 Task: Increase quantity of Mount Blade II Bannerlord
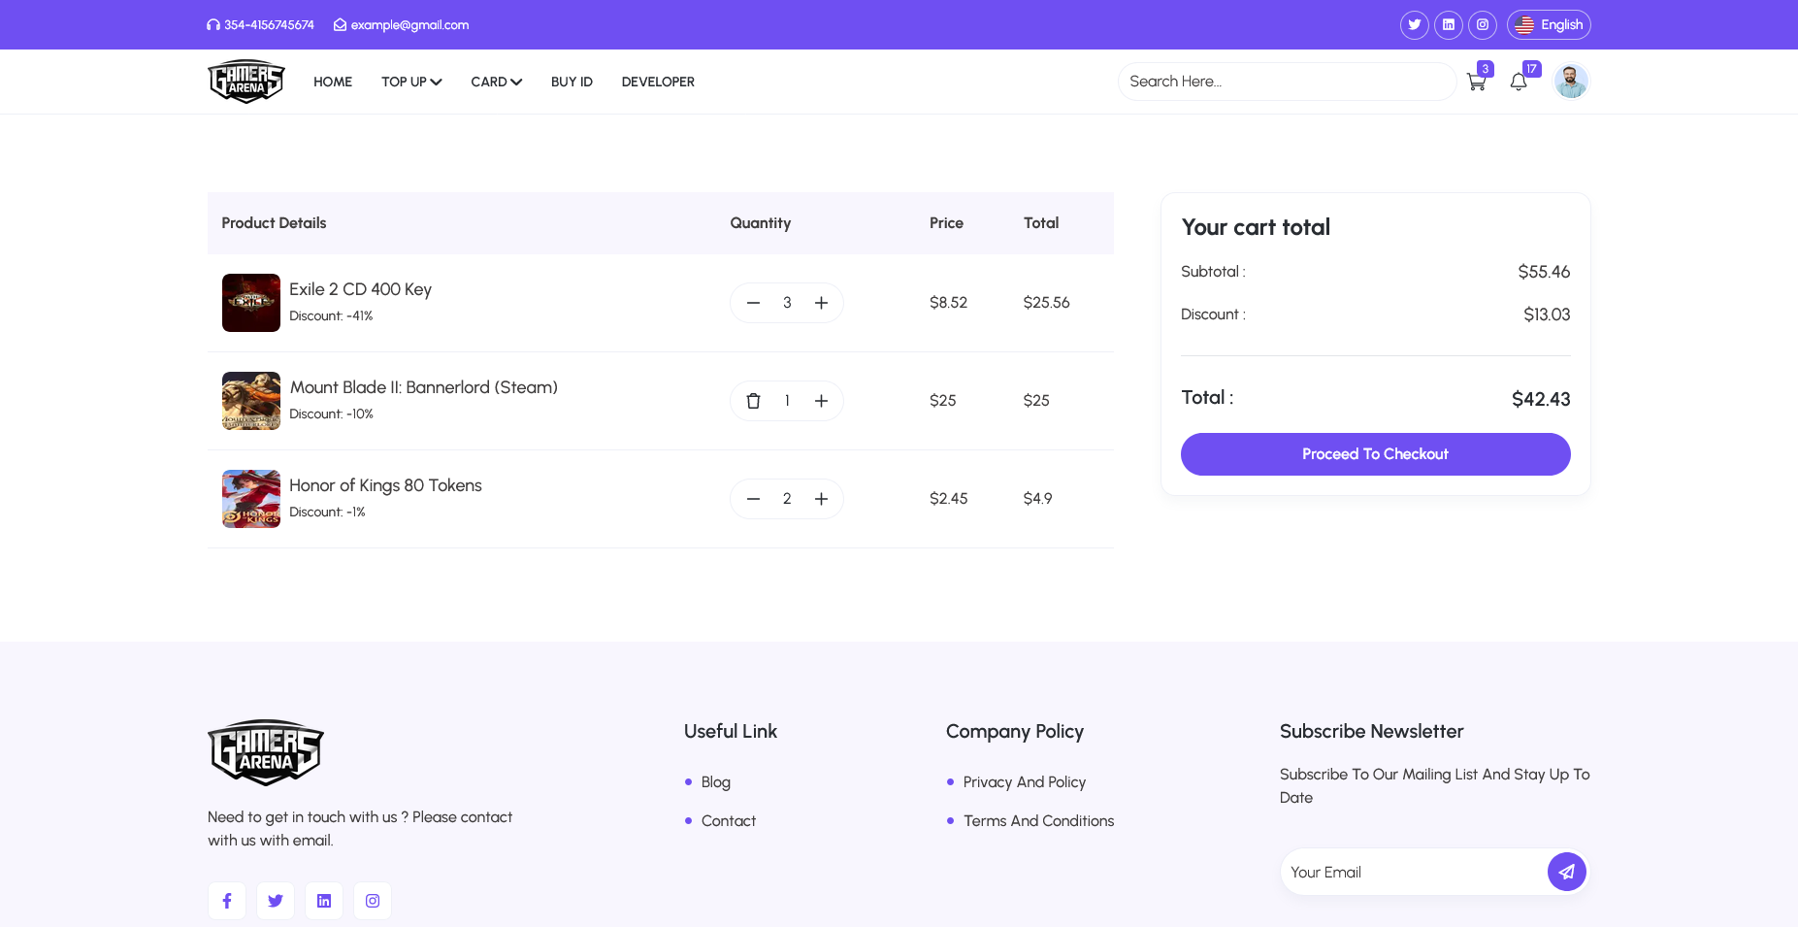coord(821,401)
